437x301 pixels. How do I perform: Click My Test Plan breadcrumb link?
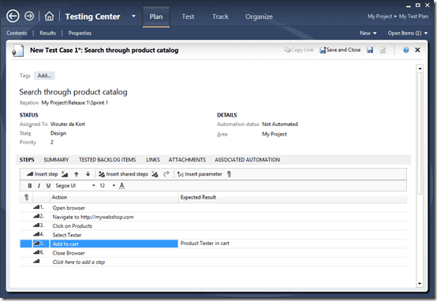pos(413,17)
